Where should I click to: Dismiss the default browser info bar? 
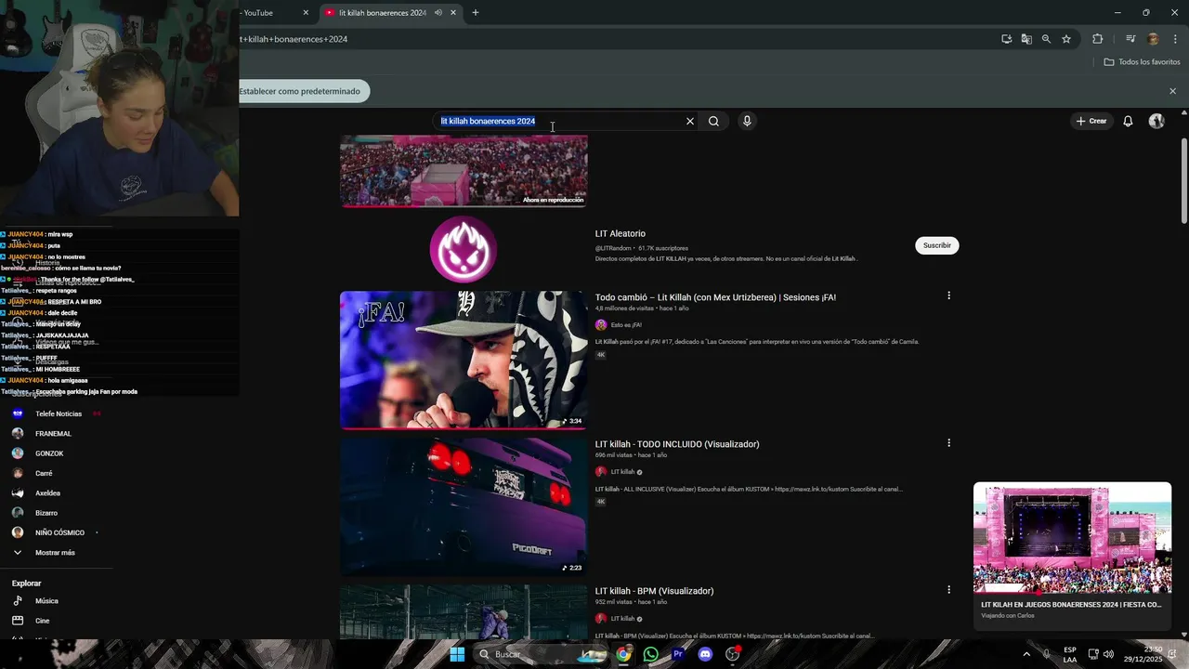pos(1172,91)
